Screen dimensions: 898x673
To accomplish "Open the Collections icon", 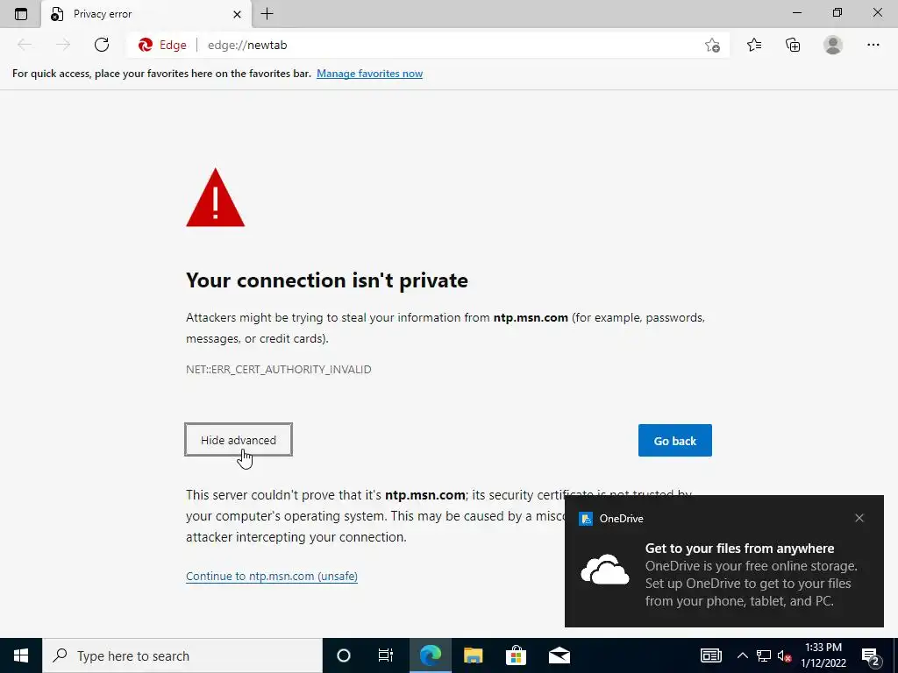I will click(793, 45).
